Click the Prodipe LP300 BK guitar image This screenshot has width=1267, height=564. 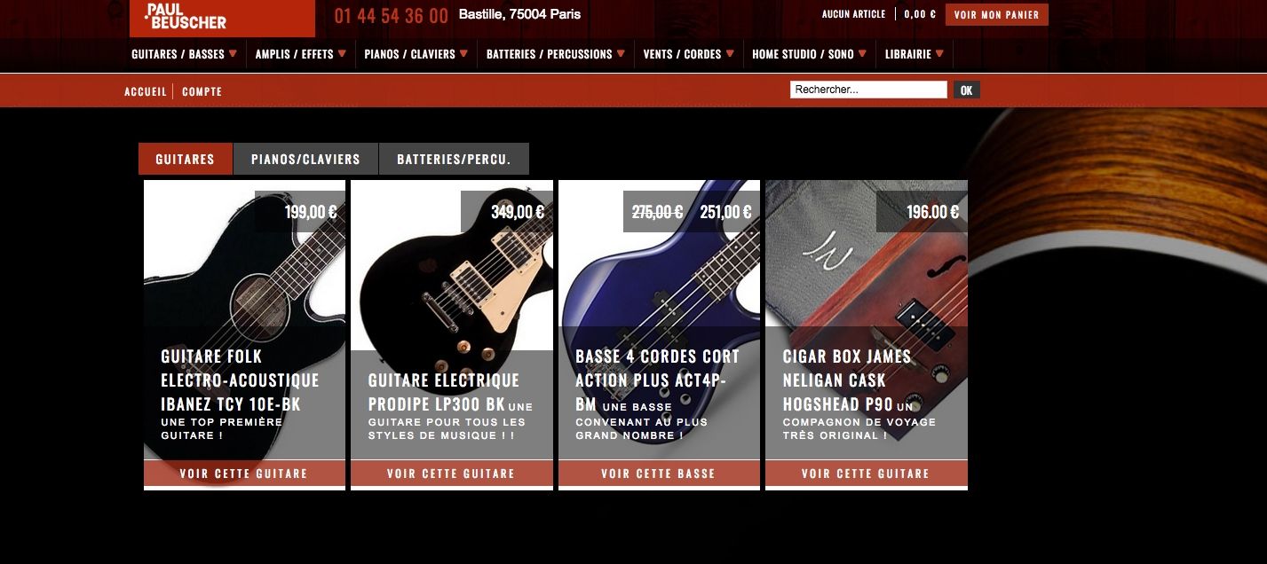coord(452,266)
